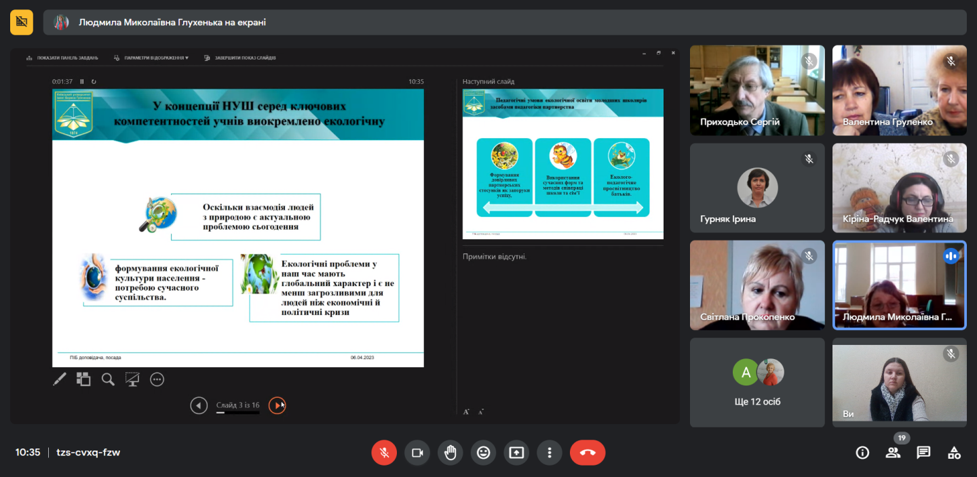
Task: Decrease notes text size icon
Action: [481, 411]
